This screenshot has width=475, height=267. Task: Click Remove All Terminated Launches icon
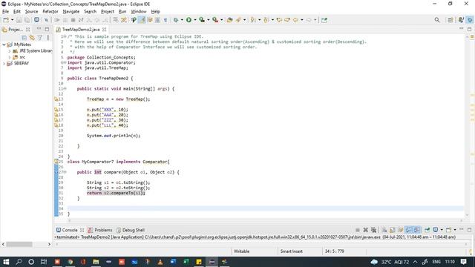tap(374, 230)
